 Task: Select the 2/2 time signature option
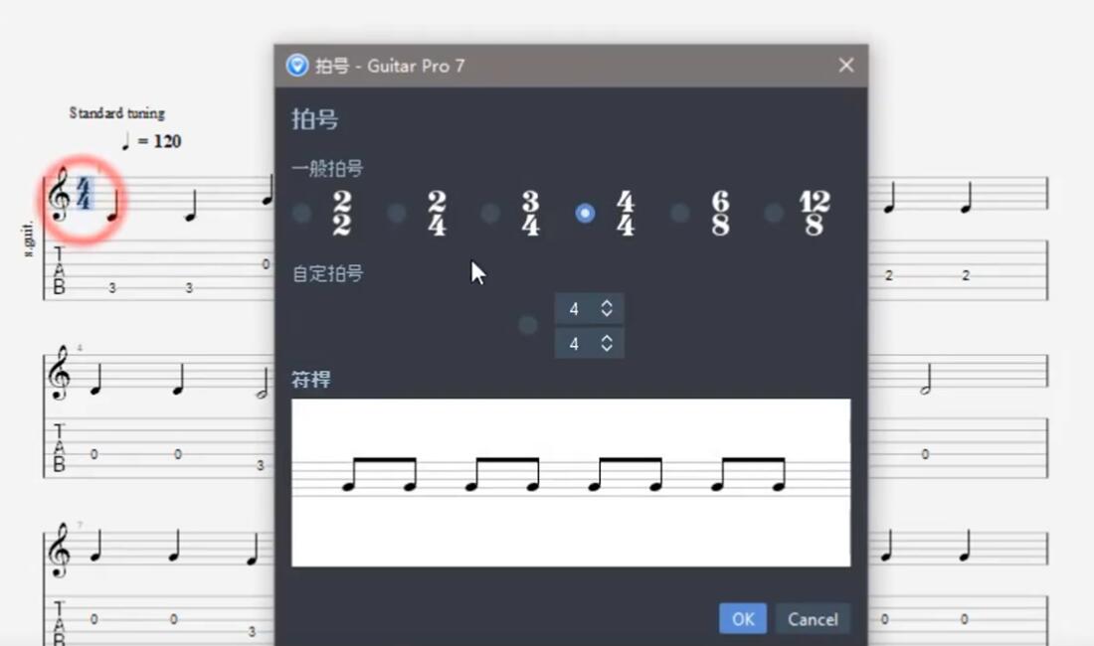302,213
